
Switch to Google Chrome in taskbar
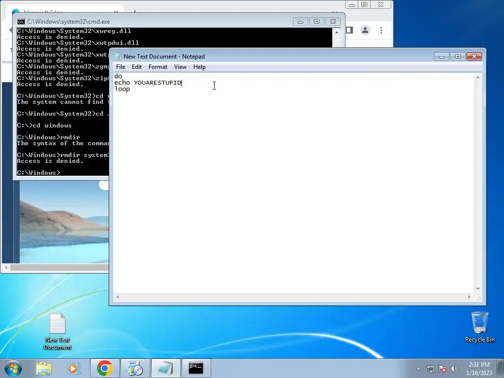click(104, 368)
